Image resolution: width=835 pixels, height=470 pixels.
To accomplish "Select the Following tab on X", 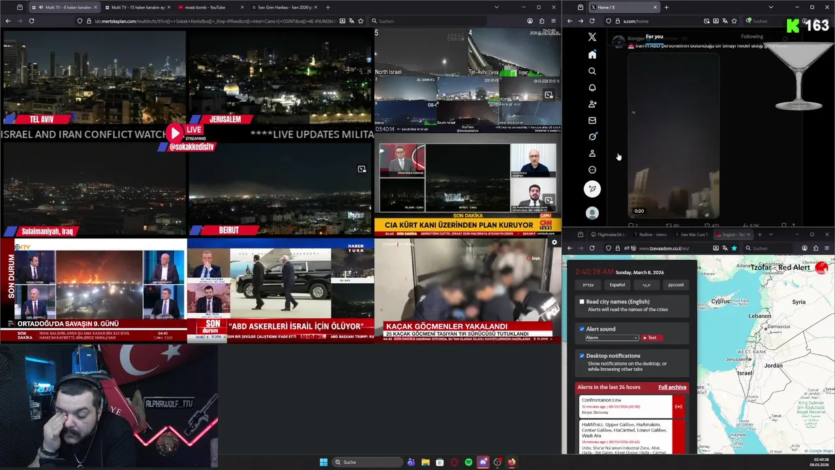I will click(x=751, y=37).
